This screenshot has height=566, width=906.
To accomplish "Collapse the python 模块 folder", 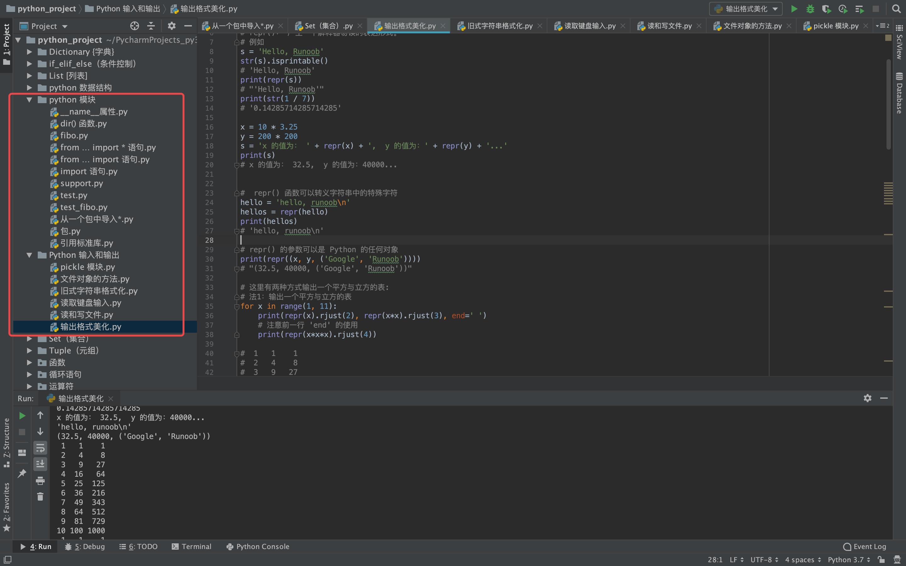I will click(30, 100).
